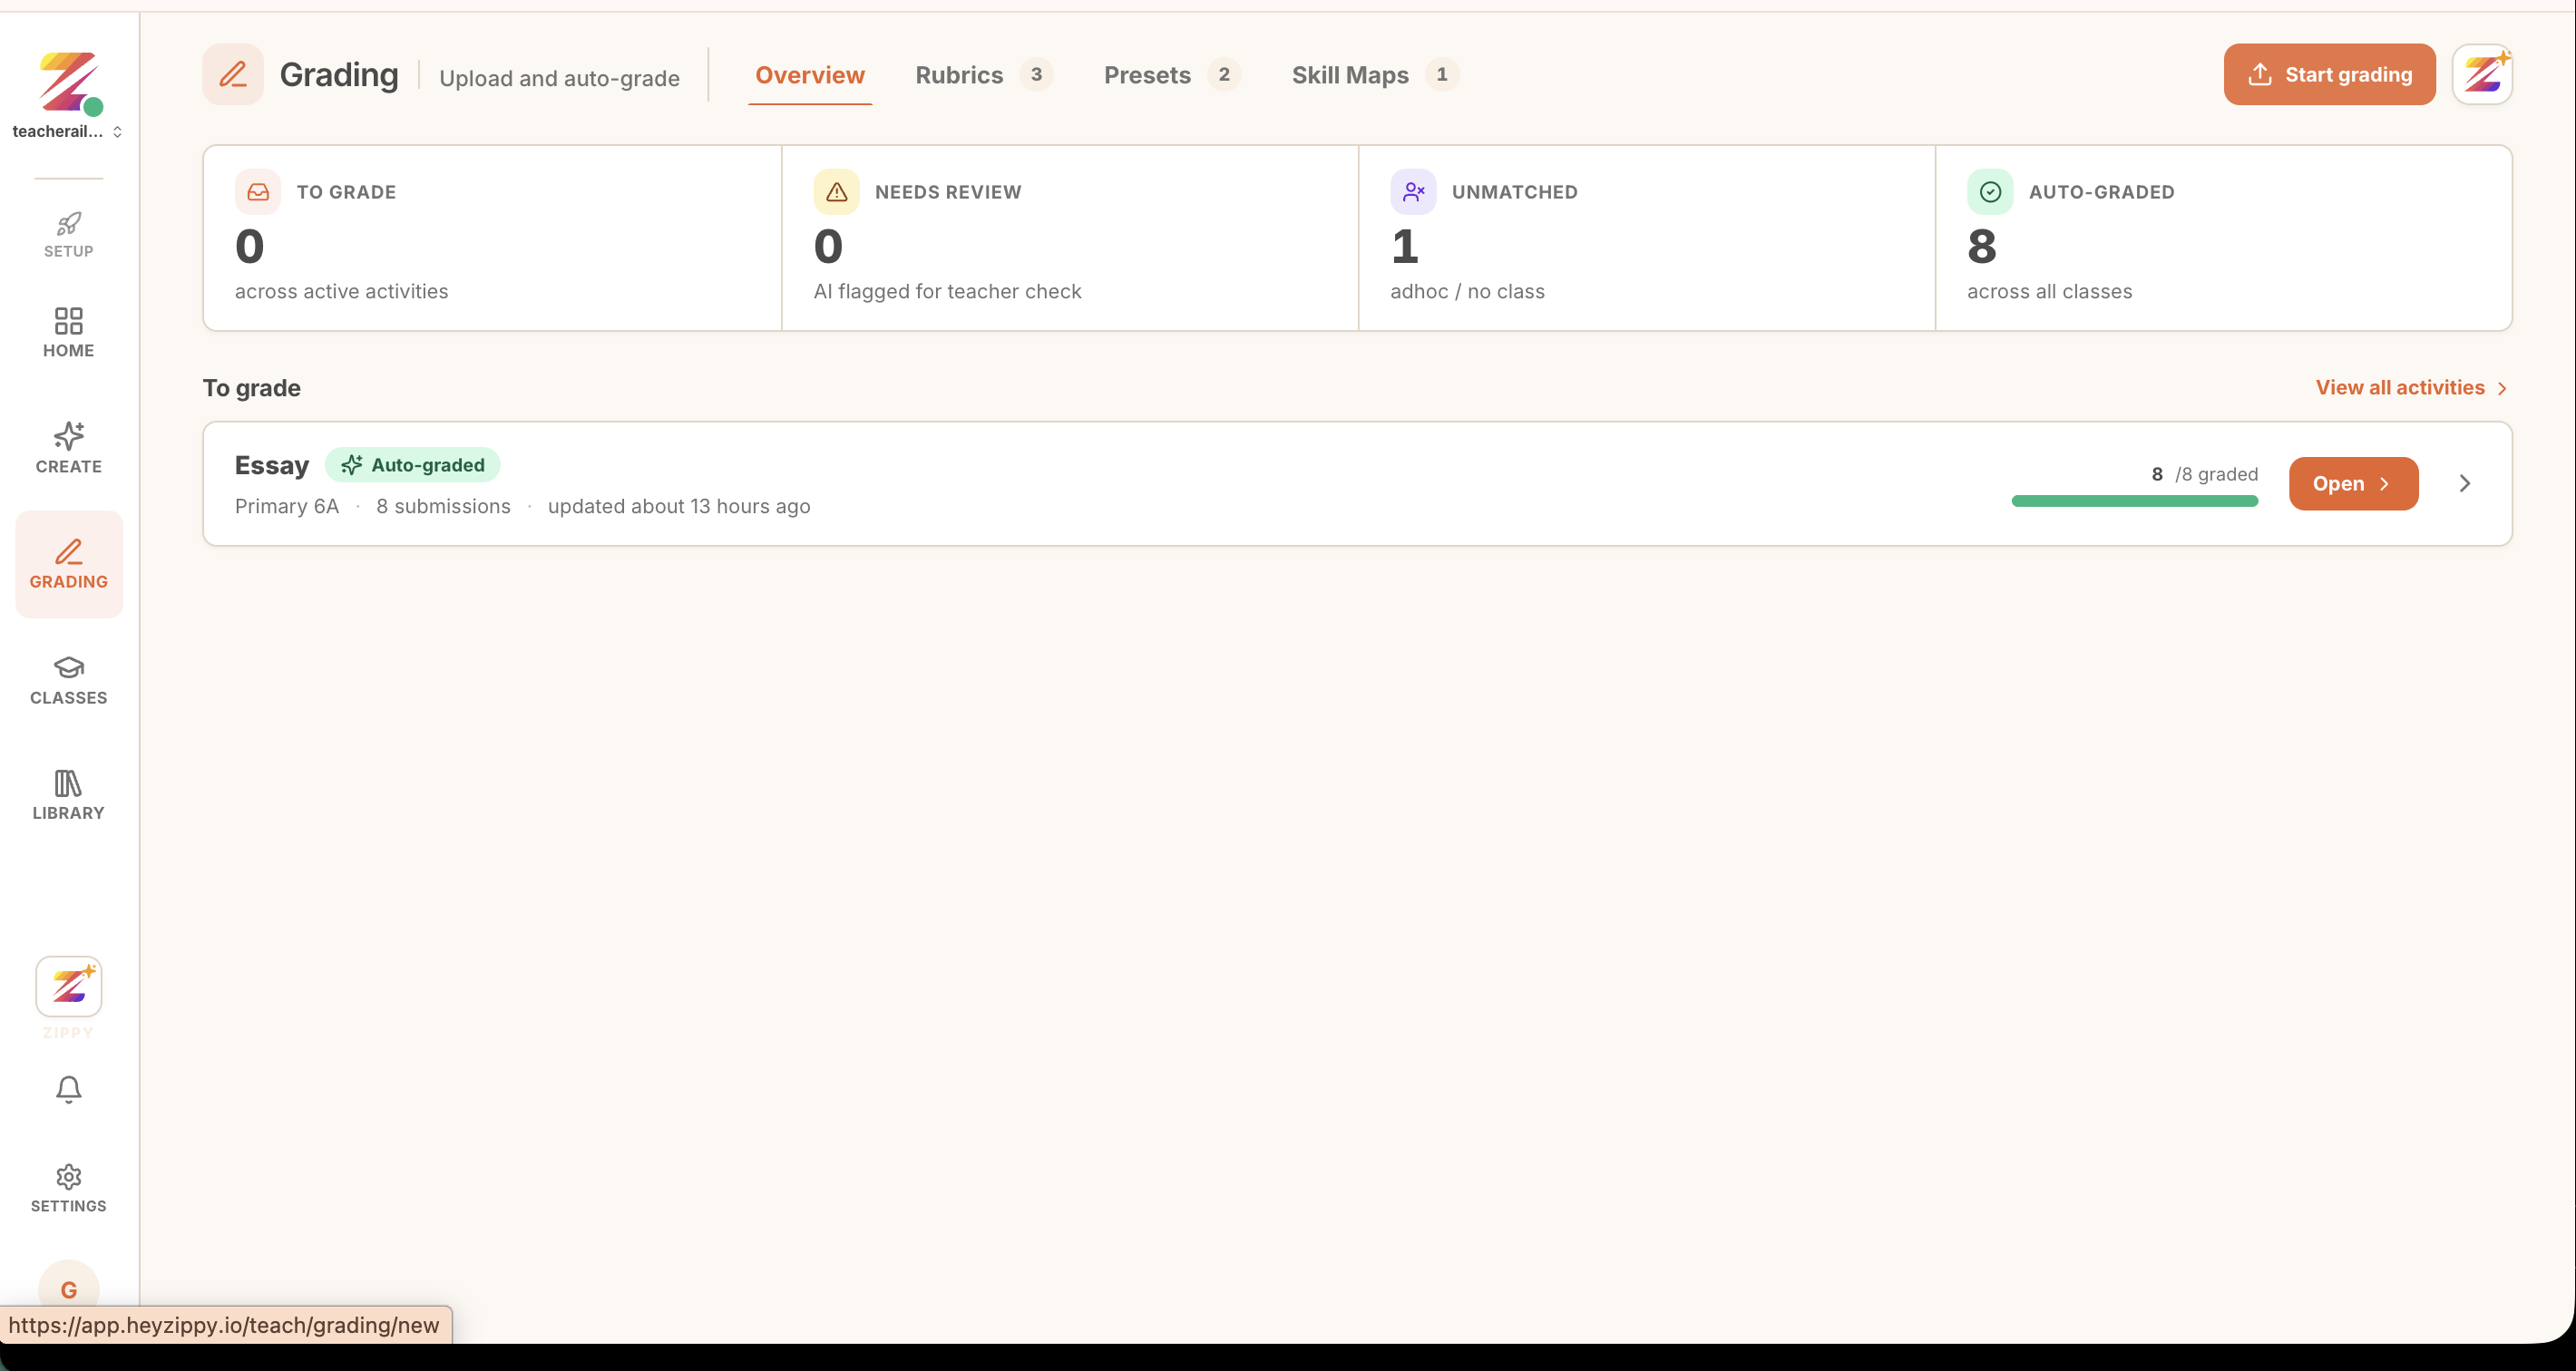Go to Home in the sidebar
The height and width of the screenshot is (1371, 2576).
tap(68, 333)
